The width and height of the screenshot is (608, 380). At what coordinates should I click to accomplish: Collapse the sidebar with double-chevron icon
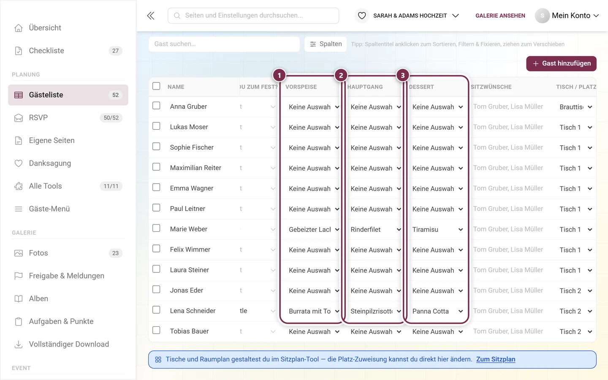coord(151,16)
